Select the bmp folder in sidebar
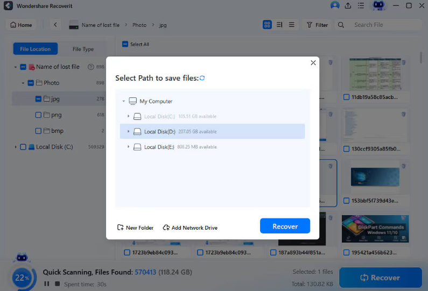 (57, 131)
